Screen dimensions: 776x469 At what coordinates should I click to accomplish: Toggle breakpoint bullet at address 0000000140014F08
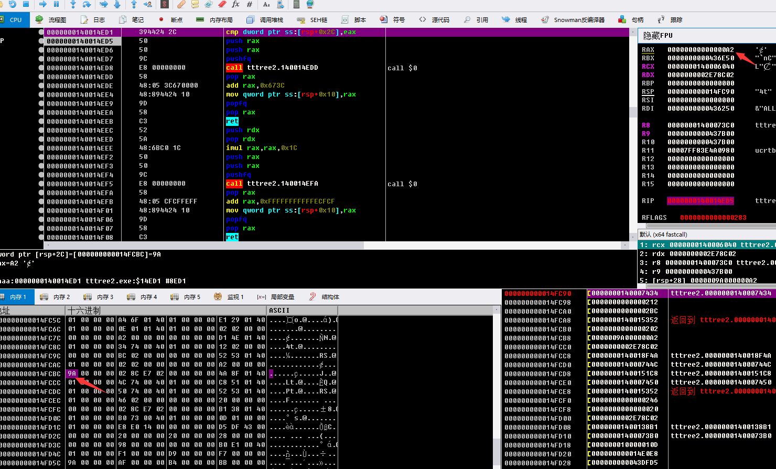[x=41, y=237]
